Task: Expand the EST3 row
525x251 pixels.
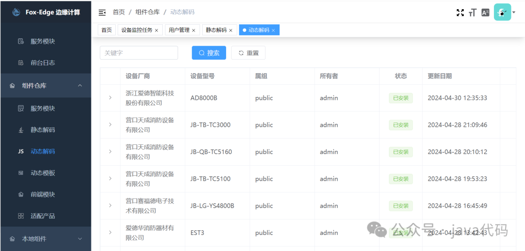Action: pos(110,232)
